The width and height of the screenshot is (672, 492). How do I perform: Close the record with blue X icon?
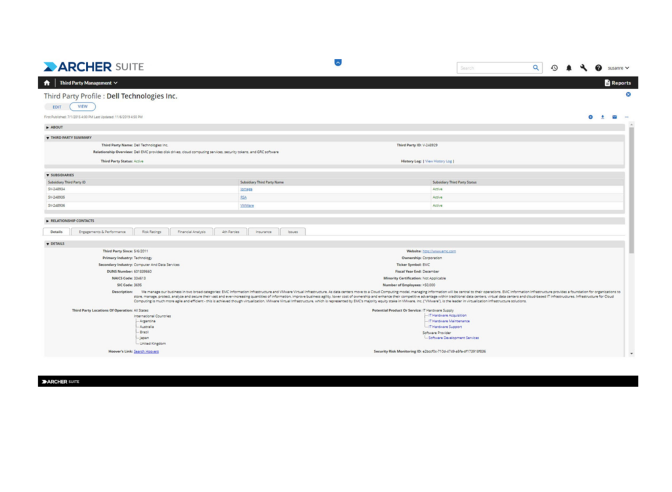628,95
